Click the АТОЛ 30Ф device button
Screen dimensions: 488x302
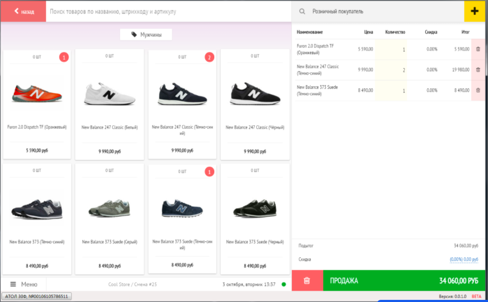(x=36, y=296)
